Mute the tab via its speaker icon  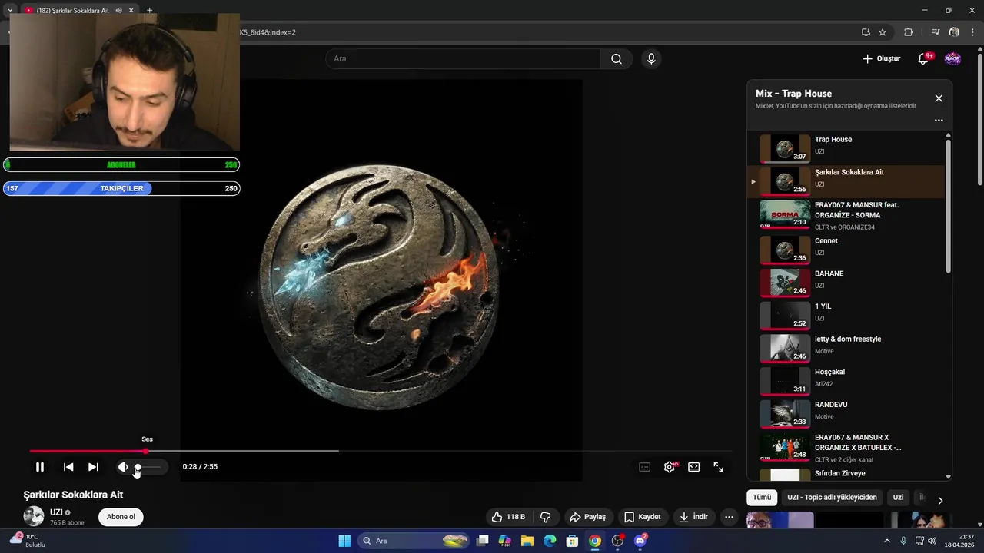[x=118, y=11]
